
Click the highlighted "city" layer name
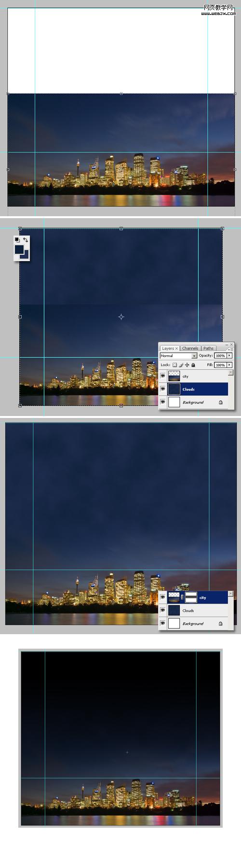click(x=202, y=597)
